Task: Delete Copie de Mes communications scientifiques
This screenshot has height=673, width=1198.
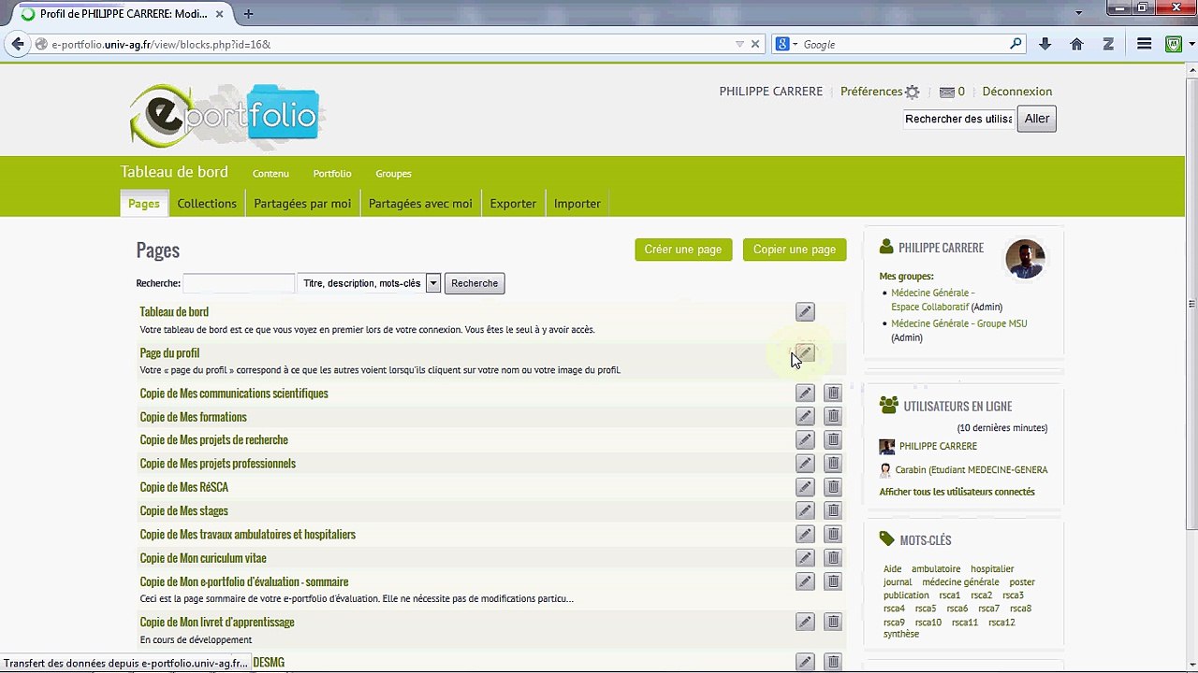Action: [833, 393]
